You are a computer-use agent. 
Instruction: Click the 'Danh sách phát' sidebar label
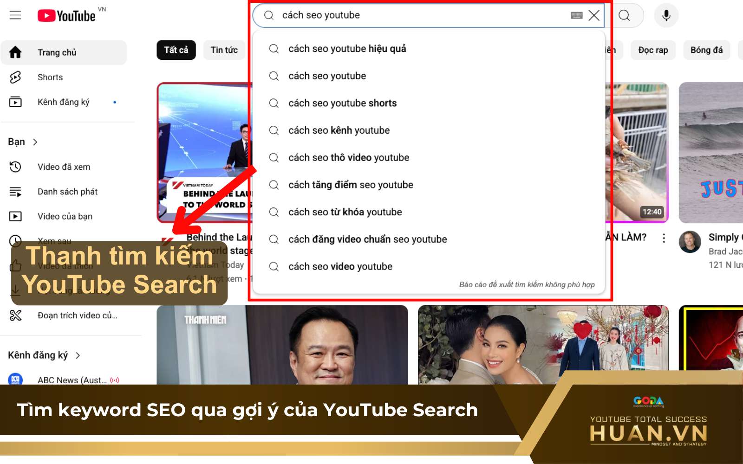[x=68, y=192]
